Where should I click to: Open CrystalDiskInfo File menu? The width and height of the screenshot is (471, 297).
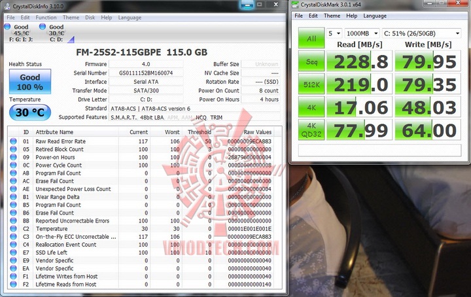(x=10, y=18)
